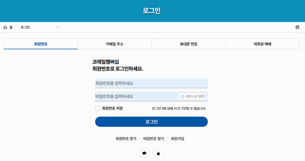Viewport: 305px width, 161px height.
Task: Check the 회원번호 저장 checkbox
Action: point(98,108)
